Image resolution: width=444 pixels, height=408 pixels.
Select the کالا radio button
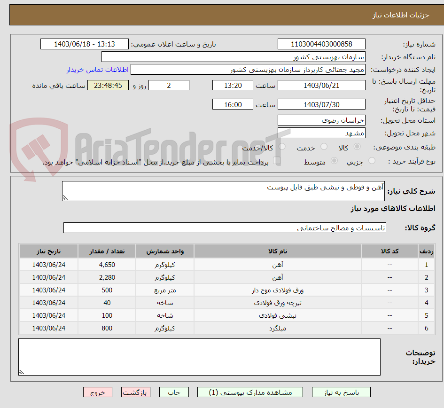[x=357, y=147]
